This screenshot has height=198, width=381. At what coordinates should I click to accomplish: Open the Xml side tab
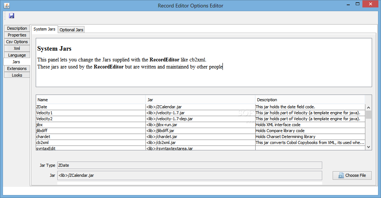pyautogui.click(x=17, y=48)
